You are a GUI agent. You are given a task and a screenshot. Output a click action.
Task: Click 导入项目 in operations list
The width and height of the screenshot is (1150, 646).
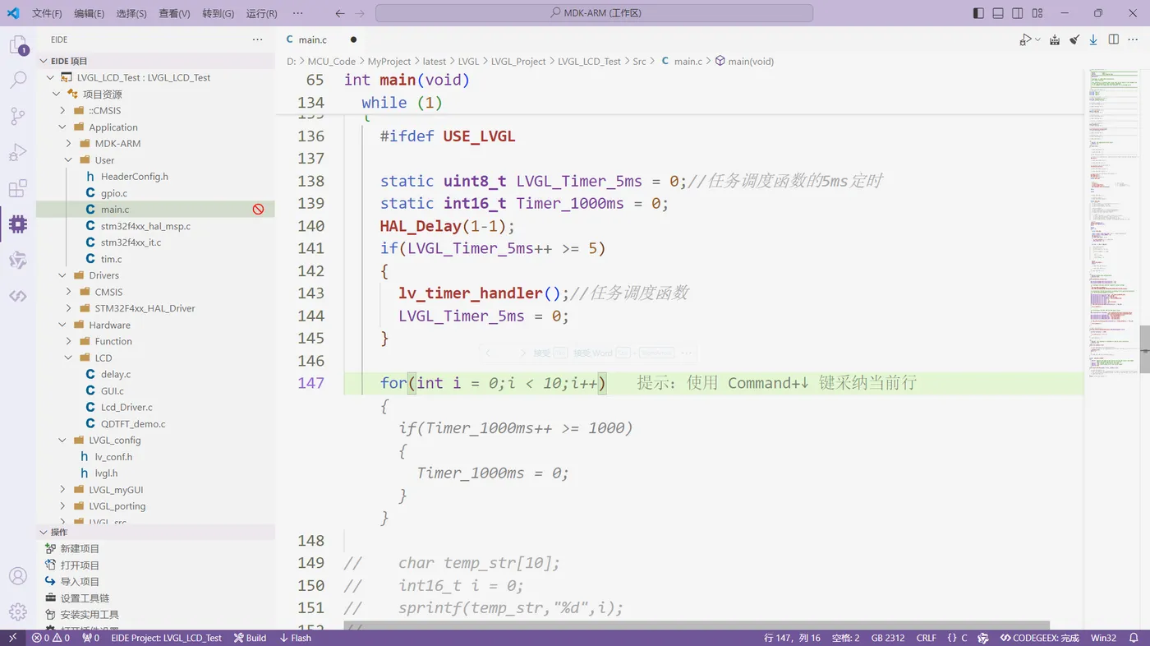click(80, 581)
